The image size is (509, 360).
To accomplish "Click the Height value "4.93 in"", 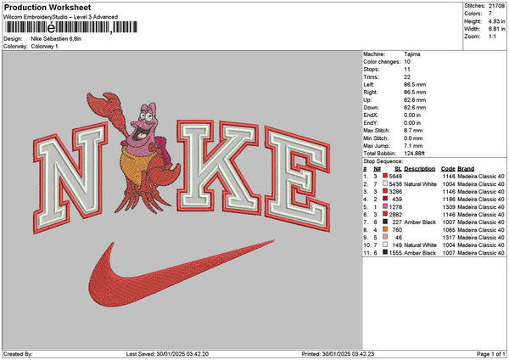I will click(496, 21).
